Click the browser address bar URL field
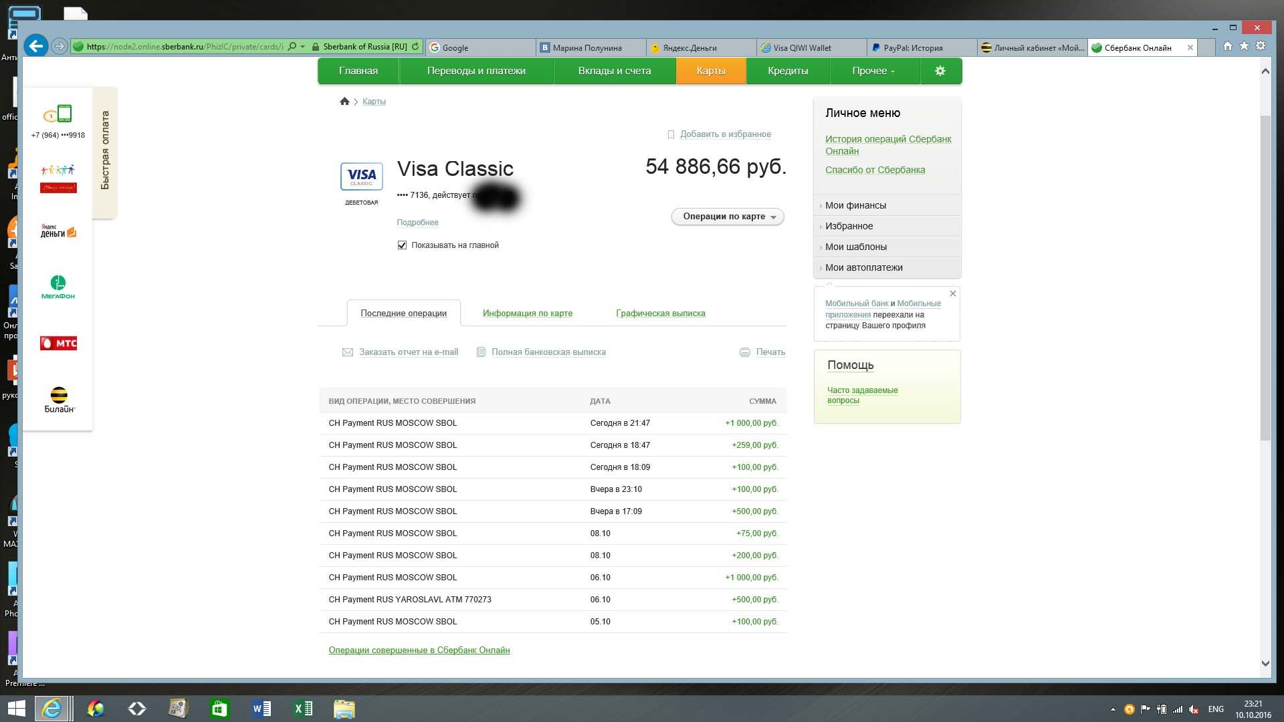This screenshot has width=1284, height=722. tap(185, 47)
